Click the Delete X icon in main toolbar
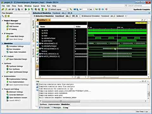Viewport: 152px width, 114px height. pyautogui.click(x=22, y=9)
